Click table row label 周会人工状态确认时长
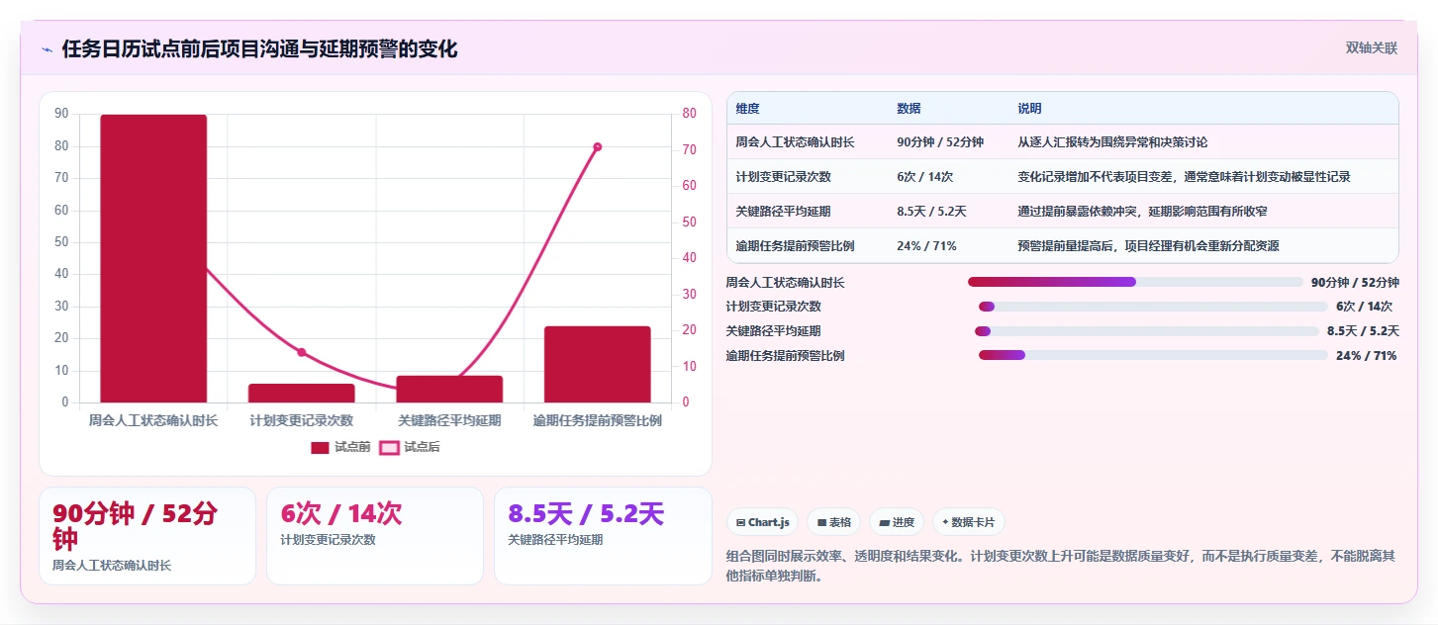Image resolution: width=1438 pixels, height=625 pixels. [795, 142]
